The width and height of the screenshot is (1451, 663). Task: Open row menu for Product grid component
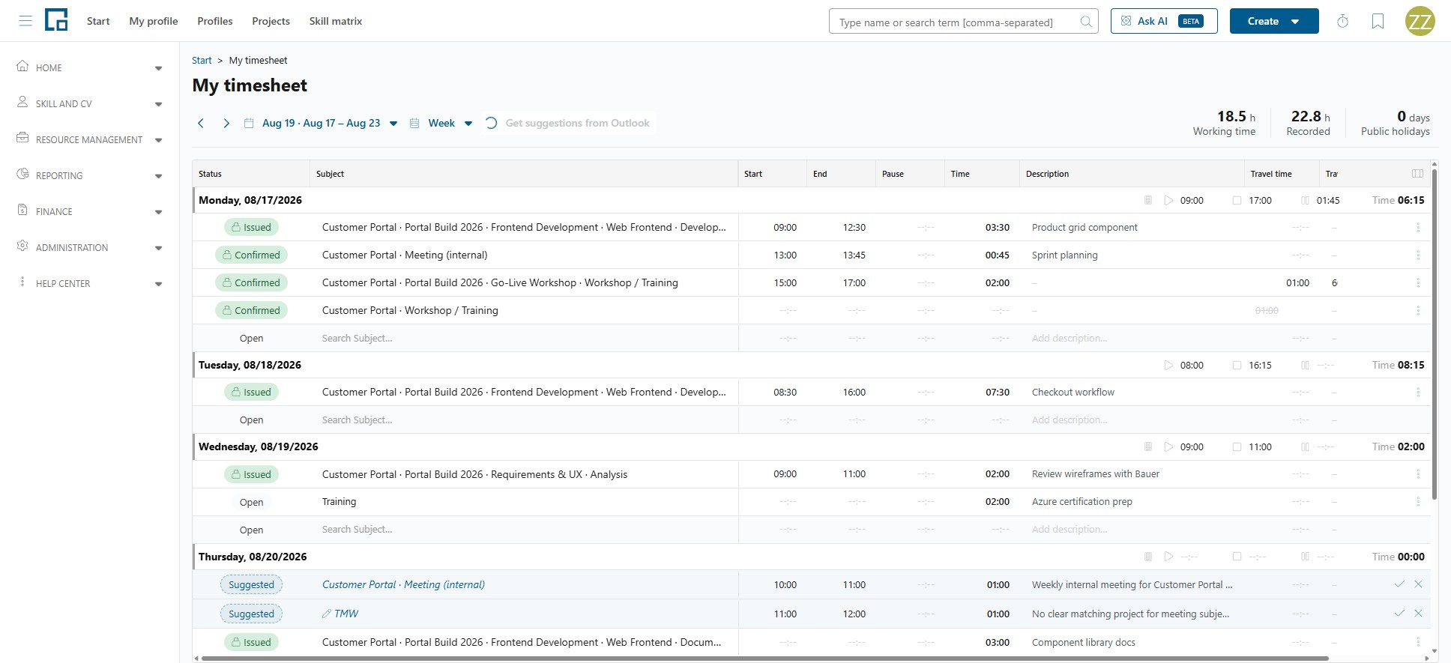tap(1418, 227)
